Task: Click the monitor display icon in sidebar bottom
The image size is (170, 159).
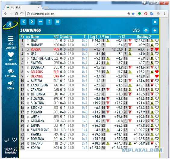Action: (6, 140)
